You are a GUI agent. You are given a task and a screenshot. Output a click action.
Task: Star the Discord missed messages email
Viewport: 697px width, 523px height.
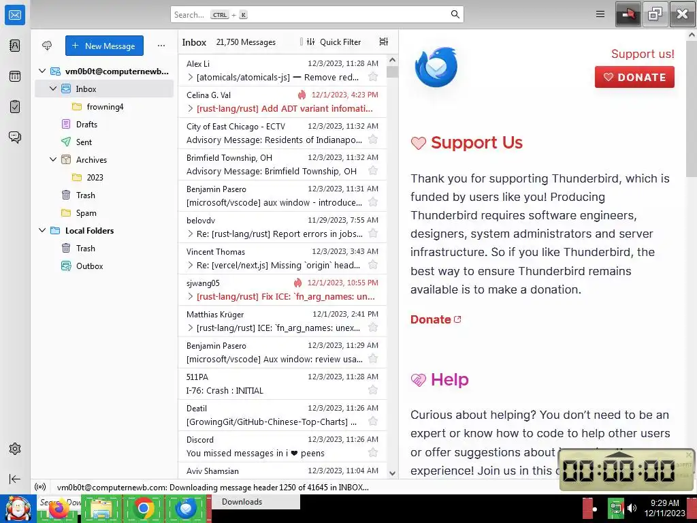tap(373, 453)
